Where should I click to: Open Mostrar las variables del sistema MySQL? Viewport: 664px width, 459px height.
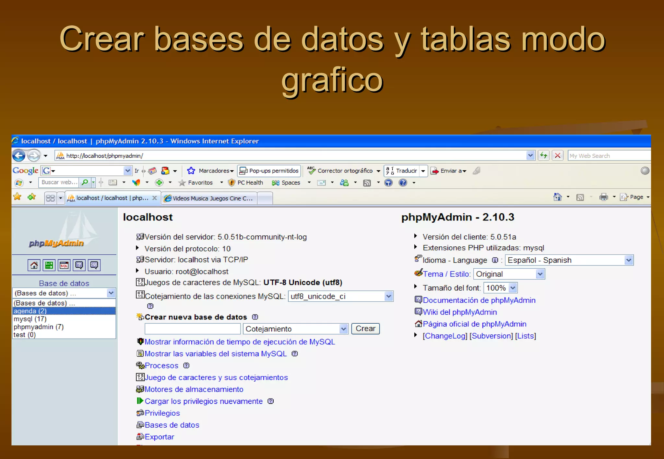pos(216,354)
